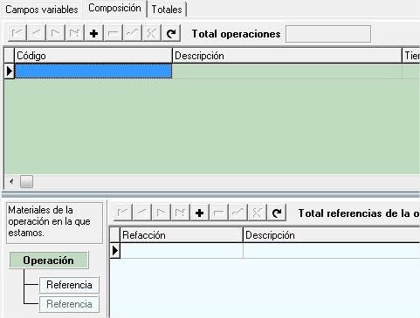Click the empty Descripción cell in references grid
Screen dimensions: 420x318
[332, 250]
